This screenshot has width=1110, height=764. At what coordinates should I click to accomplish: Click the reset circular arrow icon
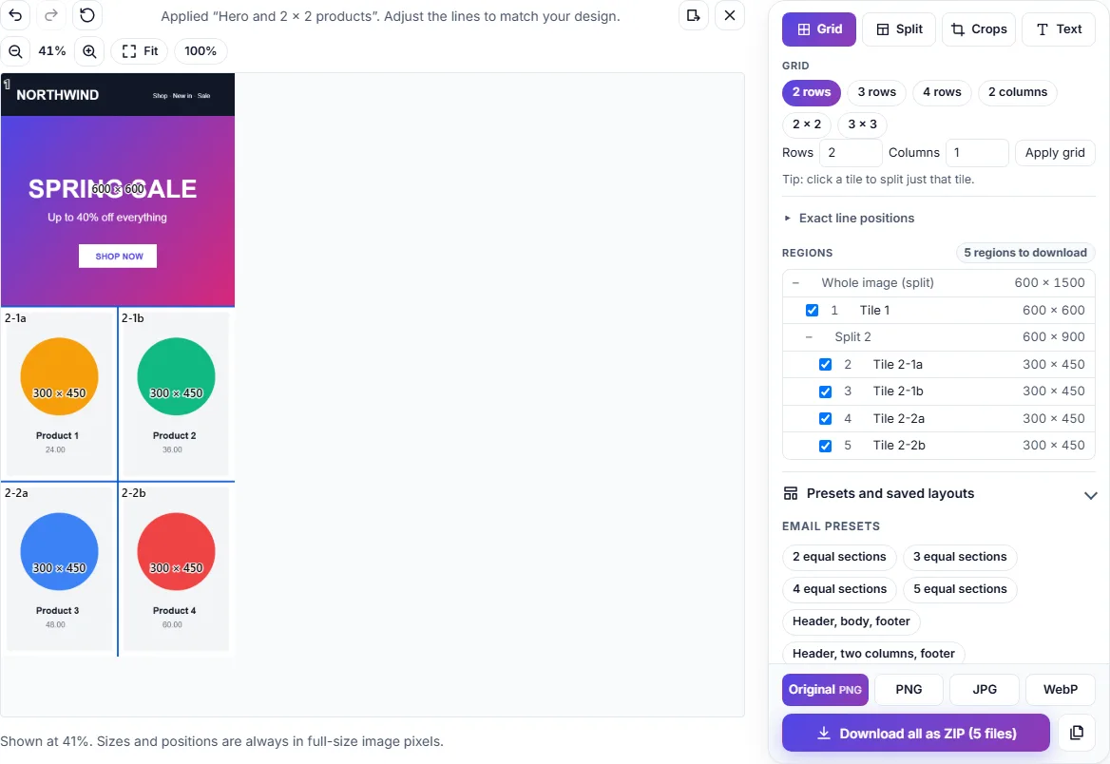point(87,15)
